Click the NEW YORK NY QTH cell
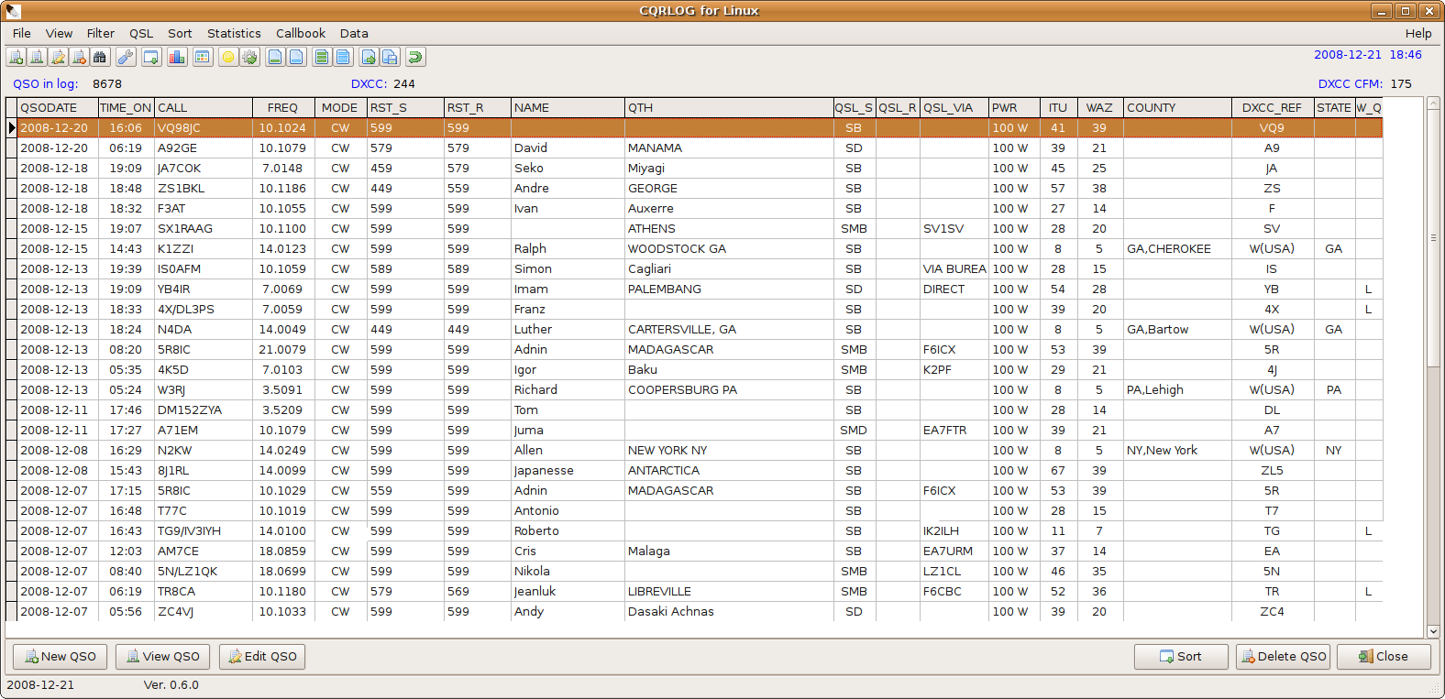Screen dimensions: 1445x699 (x=729, y=451)
